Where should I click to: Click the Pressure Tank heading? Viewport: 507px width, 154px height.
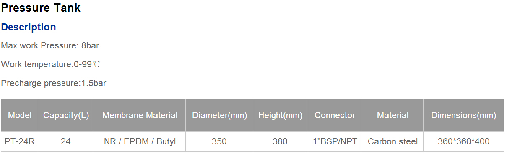point(41,8)
